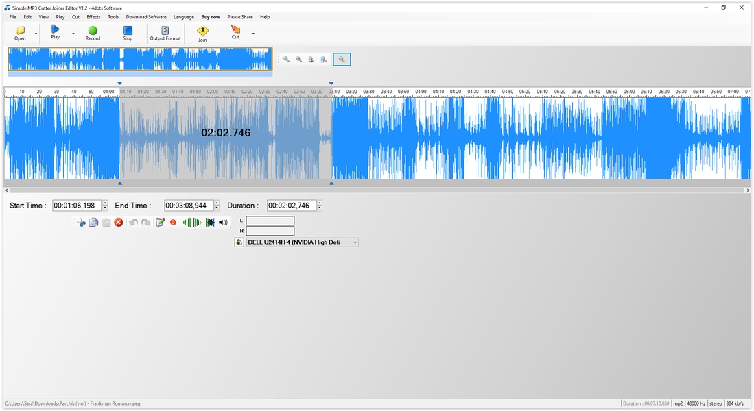The width and height of the screenshot is (754, 411).
Task: Click the Start Time input field
Action: (77, 206)
